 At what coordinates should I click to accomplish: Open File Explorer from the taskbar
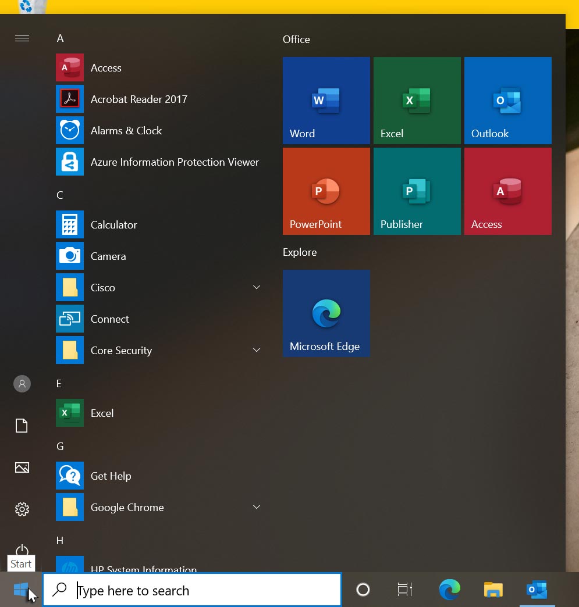point(493,589)
